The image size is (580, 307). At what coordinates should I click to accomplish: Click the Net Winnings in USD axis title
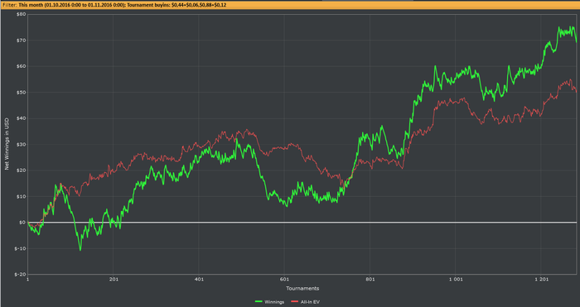7,144
